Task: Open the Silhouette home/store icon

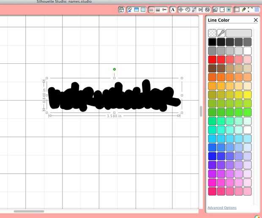Action: 122,10
